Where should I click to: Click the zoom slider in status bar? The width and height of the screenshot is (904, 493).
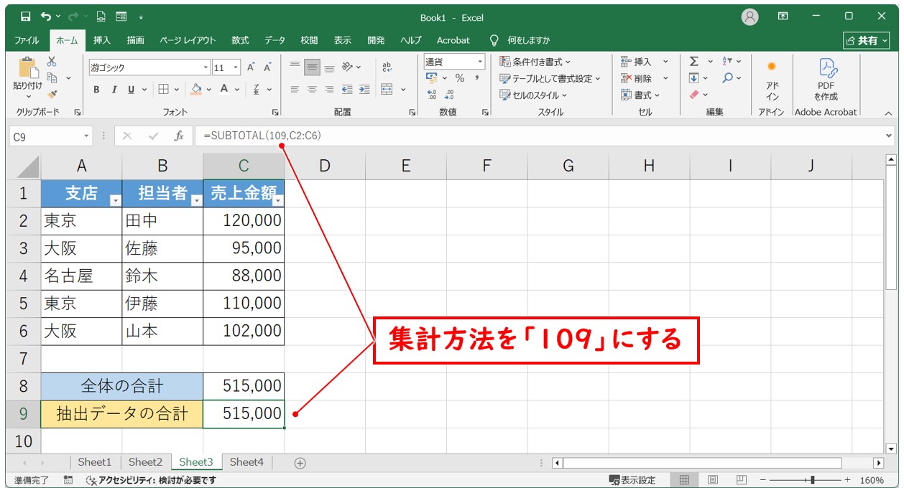click(812, 480)
